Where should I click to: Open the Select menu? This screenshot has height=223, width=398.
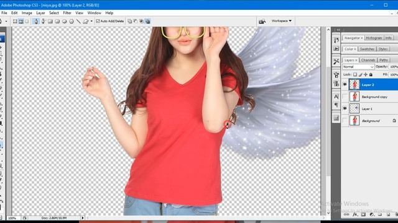coord(54,13)
